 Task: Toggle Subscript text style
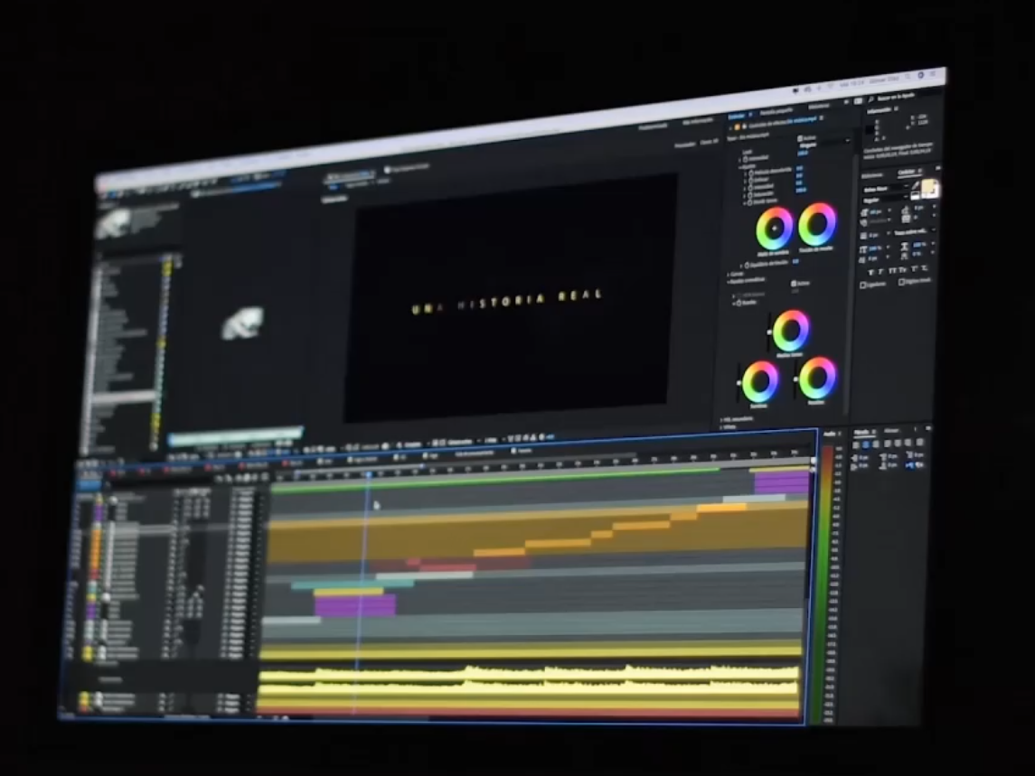pos(924,268)
